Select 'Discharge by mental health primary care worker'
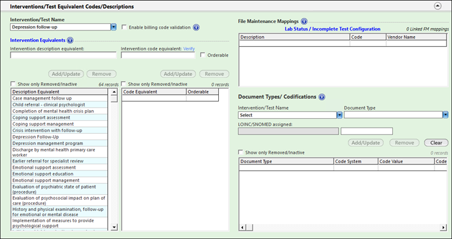This screenshot has height=239, width=452. pos(59,152)
